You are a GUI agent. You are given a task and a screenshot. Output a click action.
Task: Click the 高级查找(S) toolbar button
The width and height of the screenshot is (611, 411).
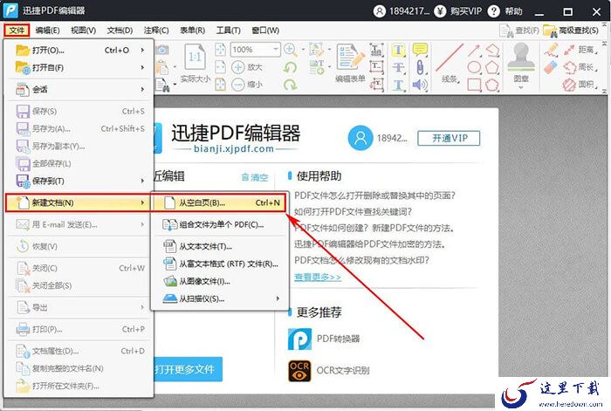tap(571, 31)
